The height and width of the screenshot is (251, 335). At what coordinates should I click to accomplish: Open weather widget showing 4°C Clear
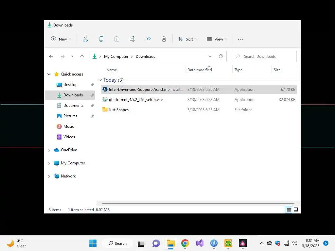(x=16, y=243)
